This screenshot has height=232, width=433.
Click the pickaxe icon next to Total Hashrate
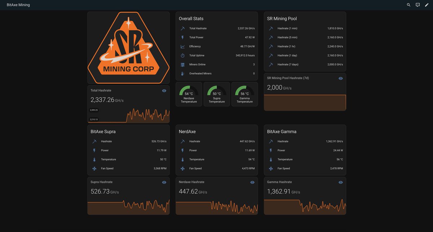coord(181,28)
